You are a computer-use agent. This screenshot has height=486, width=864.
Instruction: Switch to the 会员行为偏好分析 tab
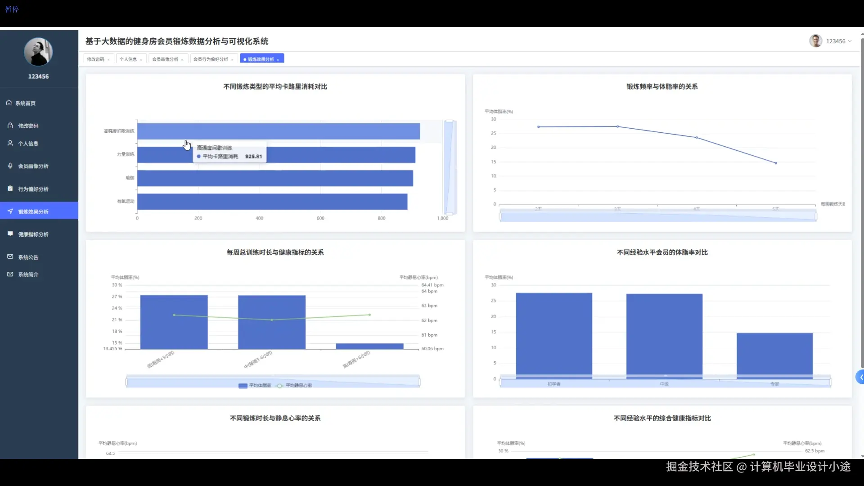tap(211, 59)
